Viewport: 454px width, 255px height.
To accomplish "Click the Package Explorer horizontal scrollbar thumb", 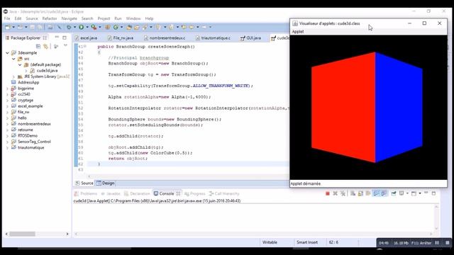I will (x=22, y=234).
